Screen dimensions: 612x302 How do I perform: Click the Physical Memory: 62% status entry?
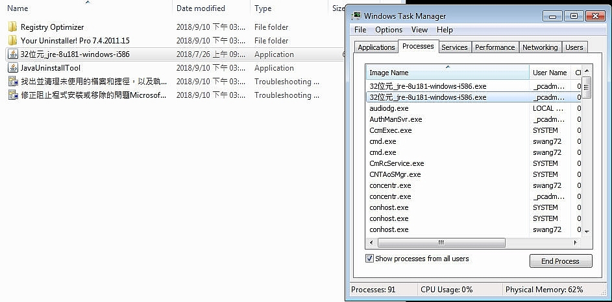coord(544,290)
